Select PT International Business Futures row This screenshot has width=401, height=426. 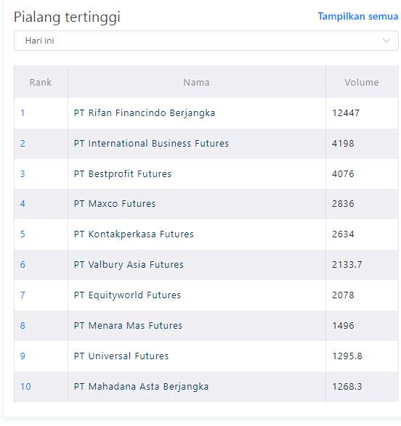206,144
